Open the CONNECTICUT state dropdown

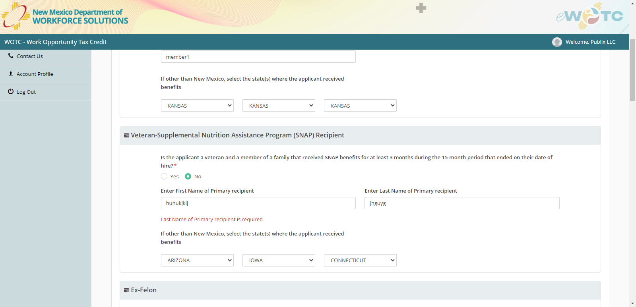(x=360, y=261)
